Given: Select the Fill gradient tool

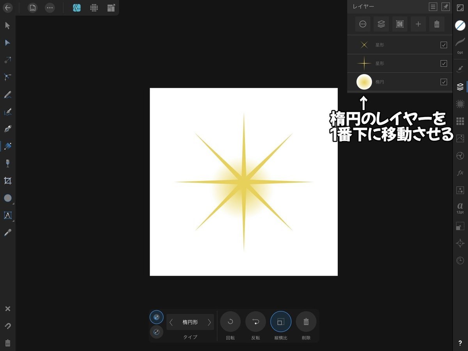Looking at the screenshot, I should point(7,146).
